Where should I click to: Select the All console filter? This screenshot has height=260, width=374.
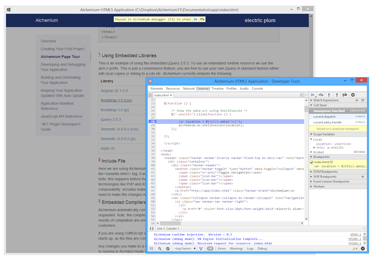pyautogui.click(x=210, y=249)
